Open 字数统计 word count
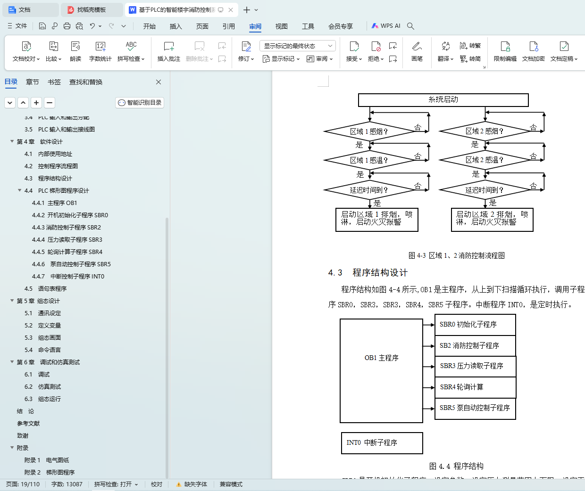Screen dimensions: 585x491 click(100, 52)
